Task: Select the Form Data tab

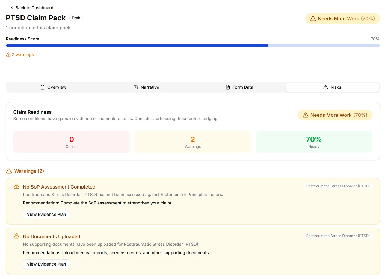Action: pos(239,87)
